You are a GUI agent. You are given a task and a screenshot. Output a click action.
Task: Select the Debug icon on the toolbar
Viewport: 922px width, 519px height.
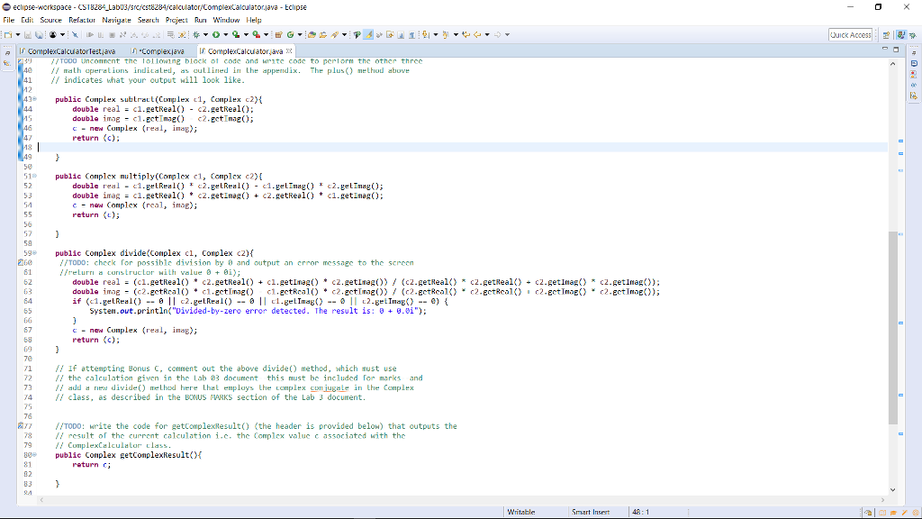195,33
